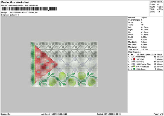Click the thread code 2352 in Red row
Screen dimensions: 164x116
(137, 59)
